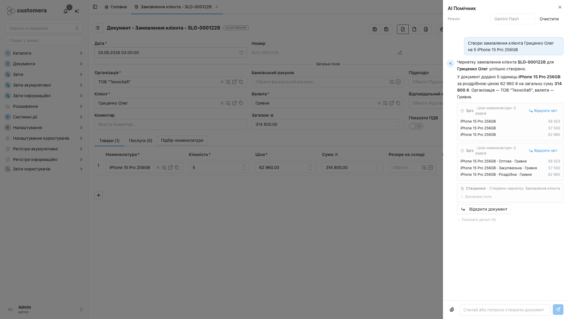Open Системні дії menu item

44,117
